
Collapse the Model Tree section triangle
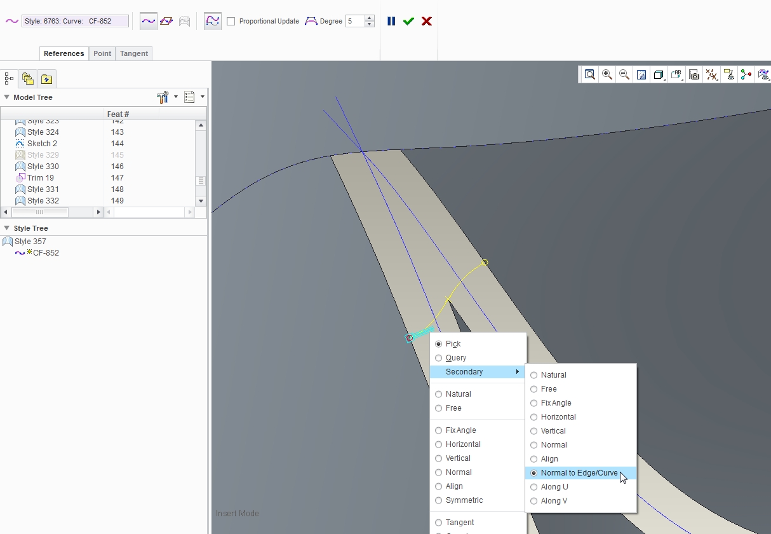(7, 97)
